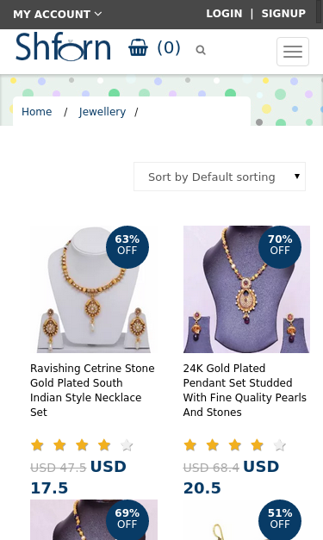Click the search magnifier icon
Screen dimensions: 323x540
201,50
